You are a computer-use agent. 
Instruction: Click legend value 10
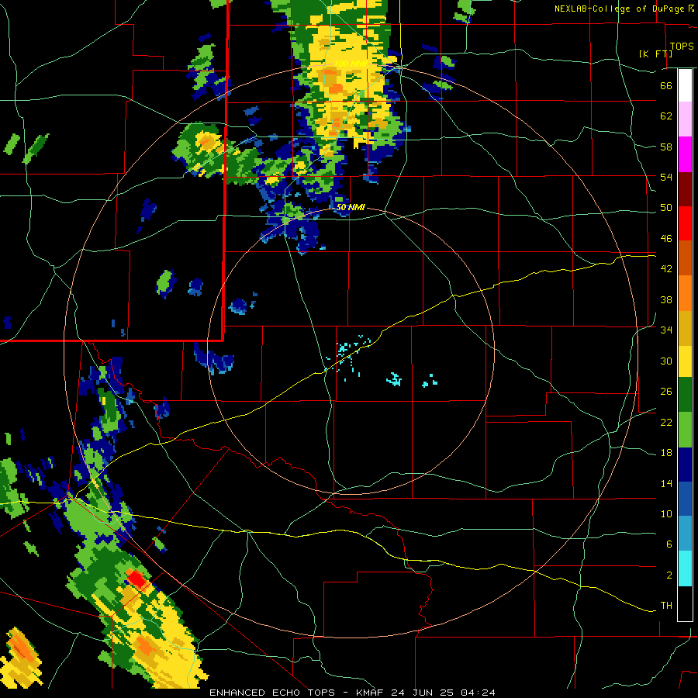(666, 513)
